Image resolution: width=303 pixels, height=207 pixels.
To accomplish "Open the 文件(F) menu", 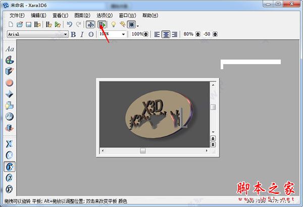I will (x=17, y=16).
